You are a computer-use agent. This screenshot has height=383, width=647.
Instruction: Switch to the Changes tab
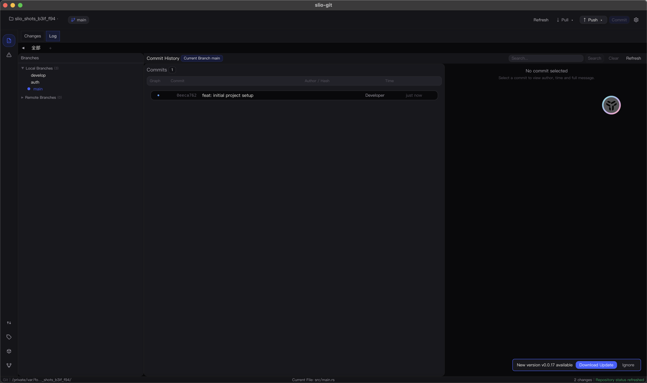point(33,36)
